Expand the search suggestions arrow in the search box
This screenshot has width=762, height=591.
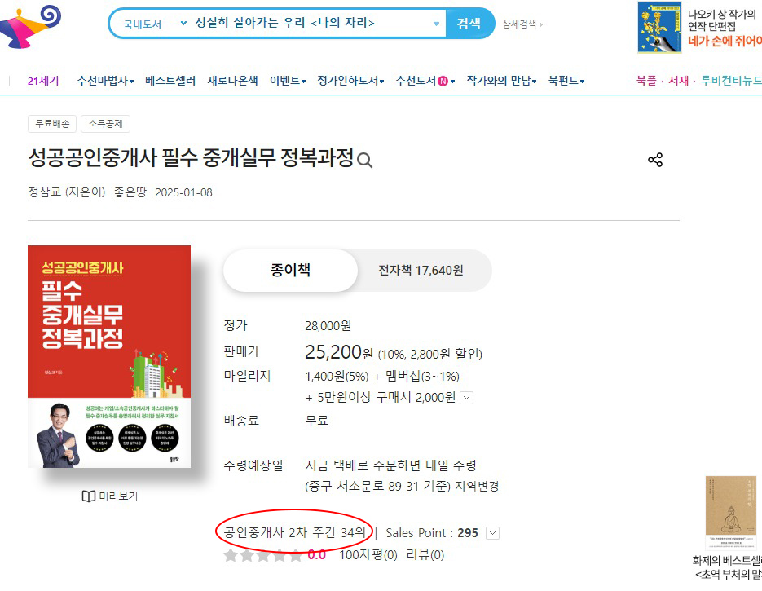tap(436, 24)
